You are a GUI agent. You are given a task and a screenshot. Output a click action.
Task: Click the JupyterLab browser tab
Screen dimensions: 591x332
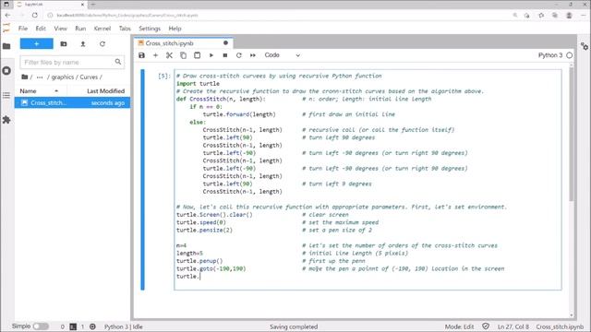pyautogui.click(x=50, y=4)
